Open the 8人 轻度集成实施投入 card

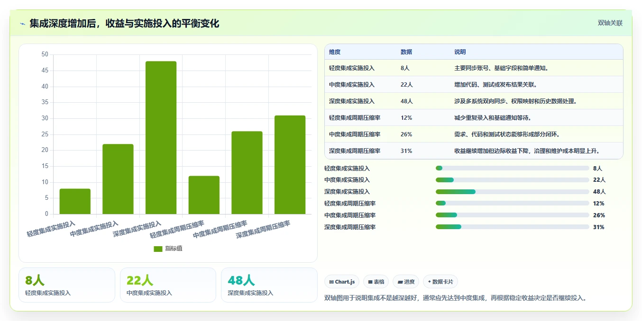(67, 285)
